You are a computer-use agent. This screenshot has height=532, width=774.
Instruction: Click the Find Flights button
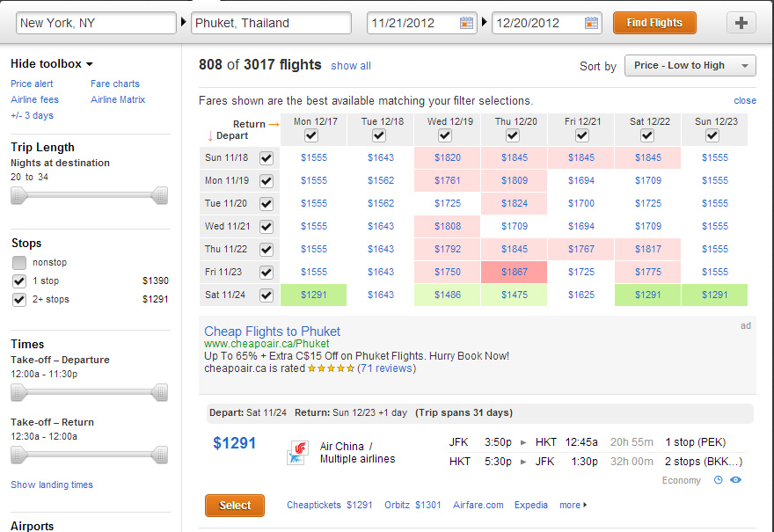(x=654, y=23)
